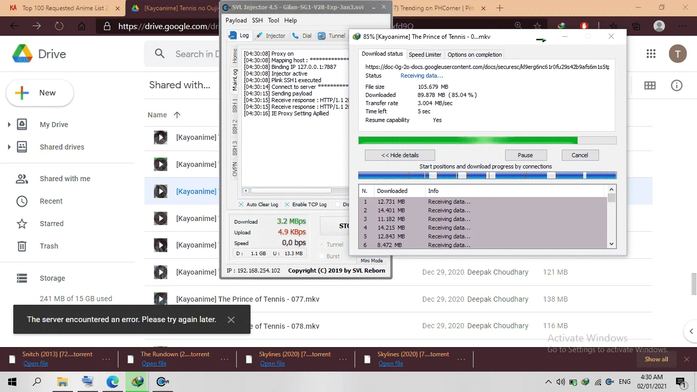
Task: Switch to Options on completion tab
Action: [x=475, y=55]
